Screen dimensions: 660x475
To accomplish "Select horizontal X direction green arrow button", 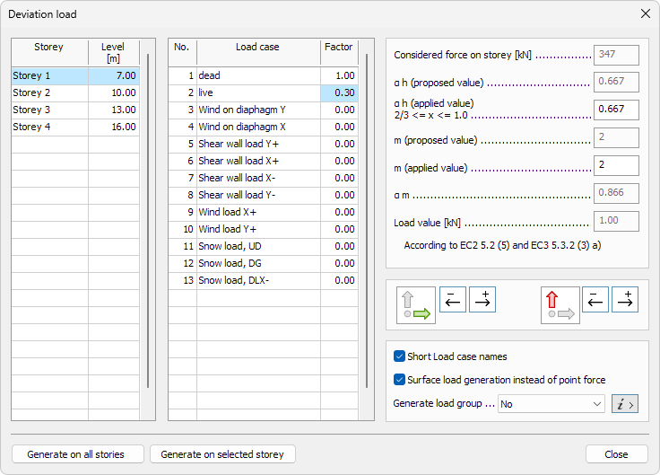I will coord(416,305).
